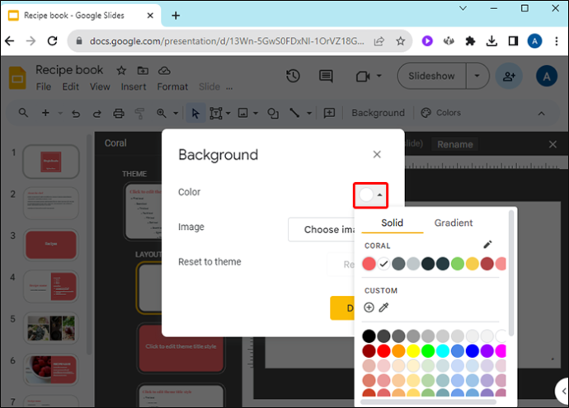Image resolution: width=569 pixels, height=408 pixels.
Task: Click the Choose image button
Action: (322, 230)
